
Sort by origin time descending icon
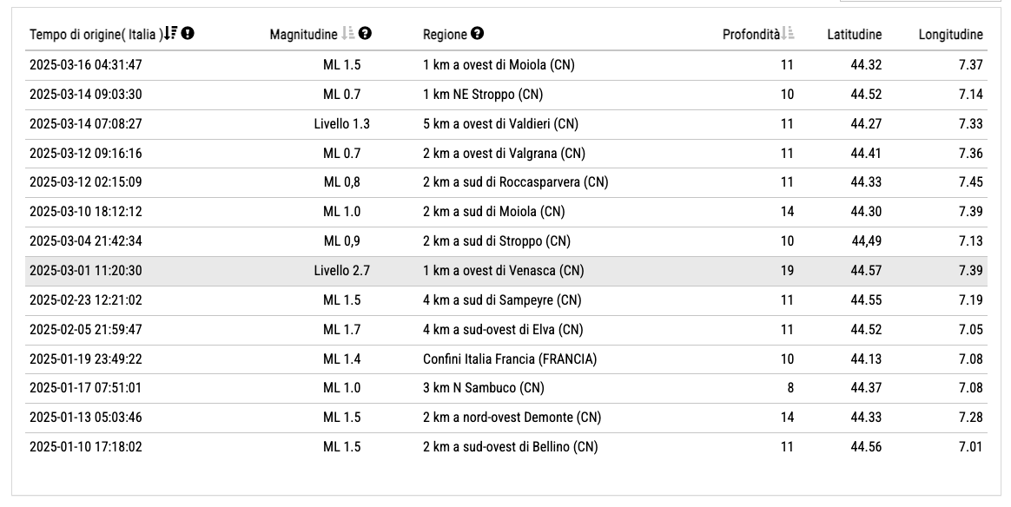pos(170,34)
